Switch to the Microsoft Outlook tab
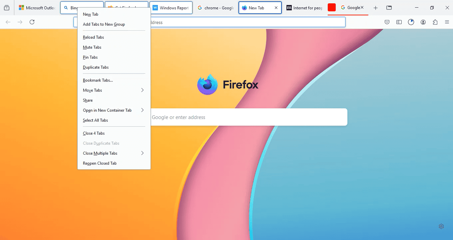 37,8
